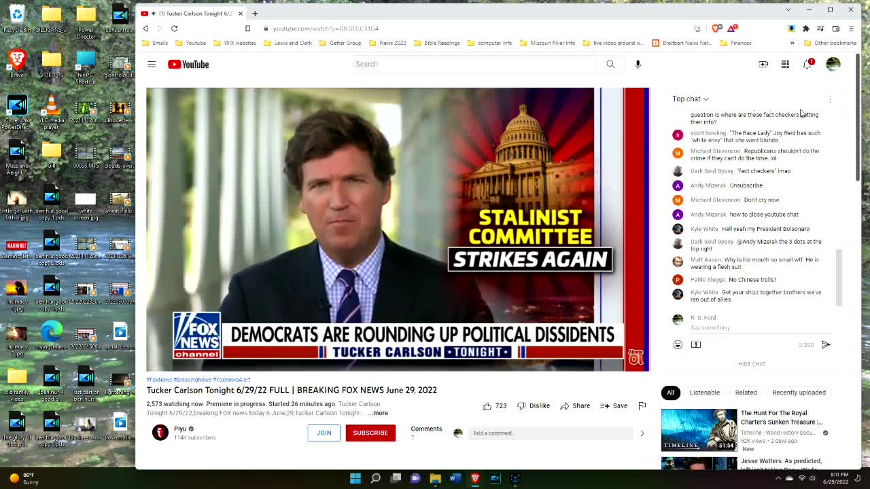Viewport: 870px width, 489px height.
Task: Click the Tucker Carlson video player
Action: (x=398, y=229)
